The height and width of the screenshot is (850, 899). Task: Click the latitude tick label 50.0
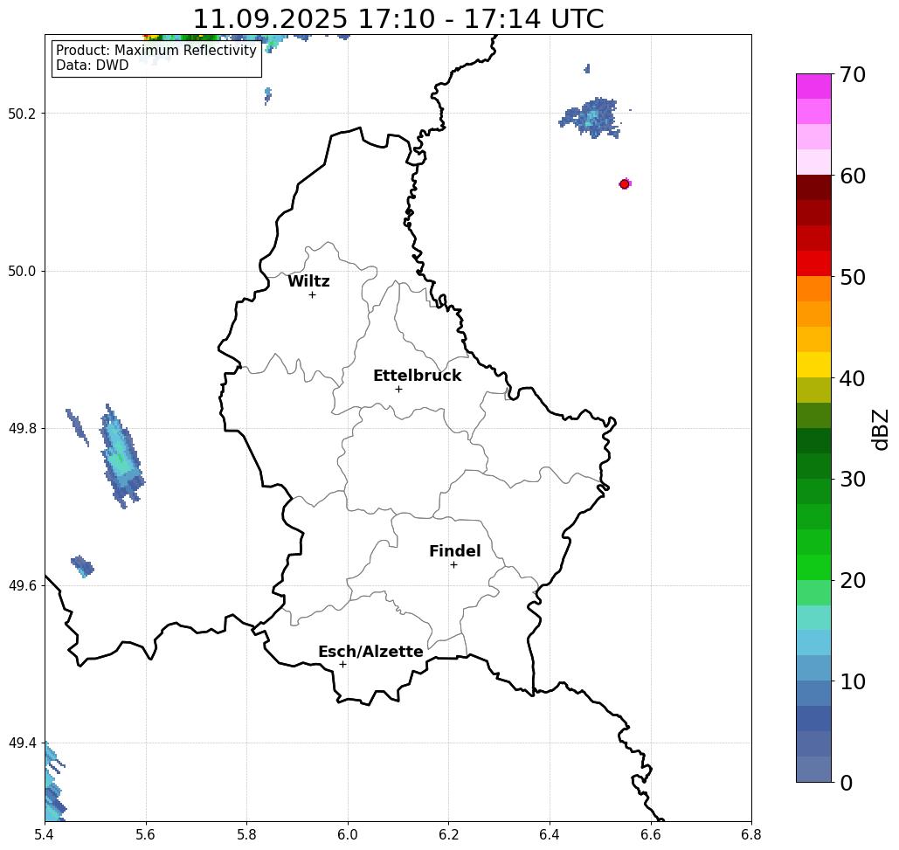click(x=22, y=271)
